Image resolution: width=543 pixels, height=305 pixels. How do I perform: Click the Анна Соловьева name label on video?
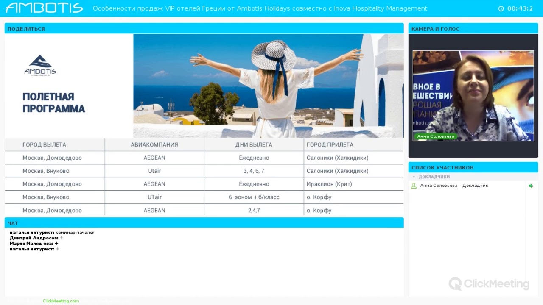(x=436, y=136)
